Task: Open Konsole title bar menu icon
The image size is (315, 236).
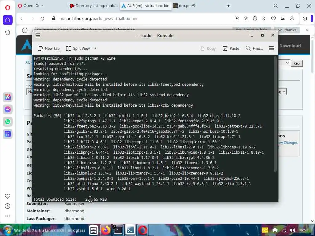Action: pyautogui.click(x=38, y=36)
